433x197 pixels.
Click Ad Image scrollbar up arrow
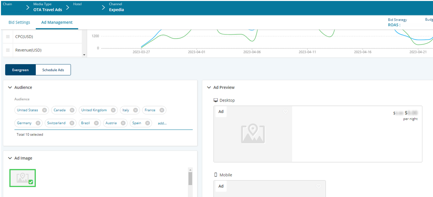click(x=190, y=170)
